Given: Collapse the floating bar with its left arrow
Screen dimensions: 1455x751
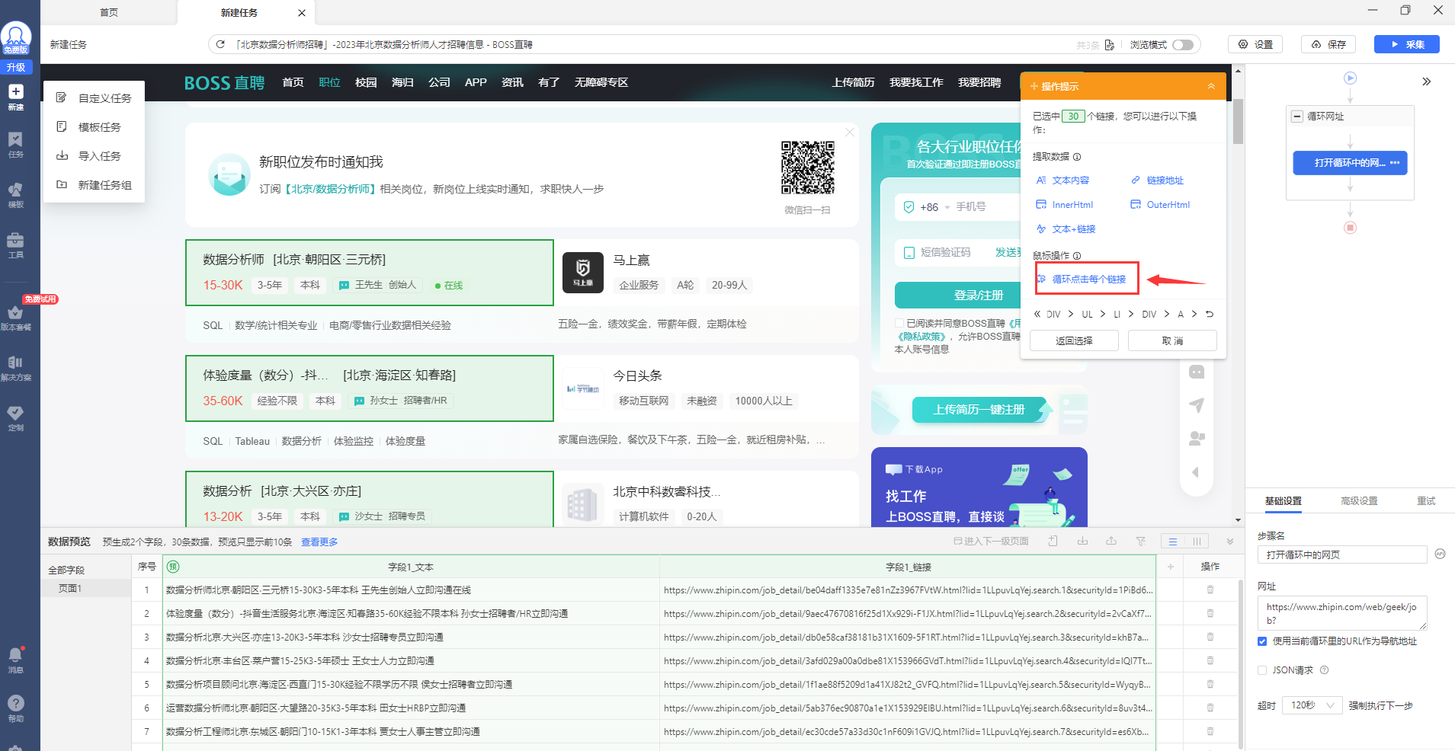Looking at the screenshot, I should [1195, 472].
